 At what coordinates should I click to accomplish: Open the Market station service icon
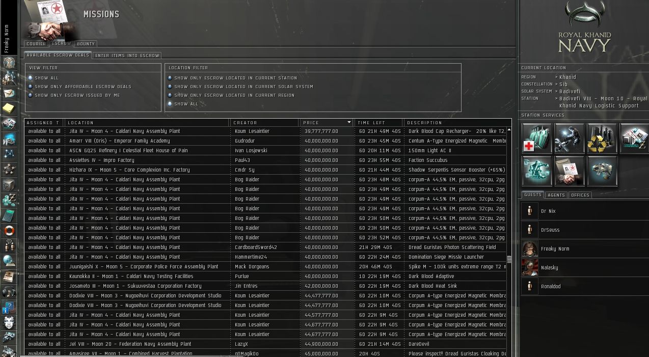click(x=634, y=138)
